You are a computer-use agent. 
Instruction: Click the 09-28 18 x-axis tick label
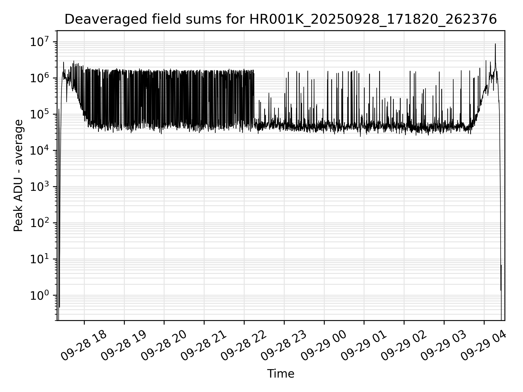pos(84,345)
